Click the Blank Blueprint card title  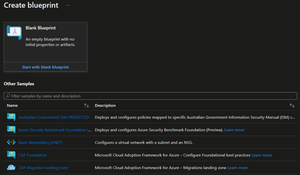pyautogui.click(x=40, y=28)
